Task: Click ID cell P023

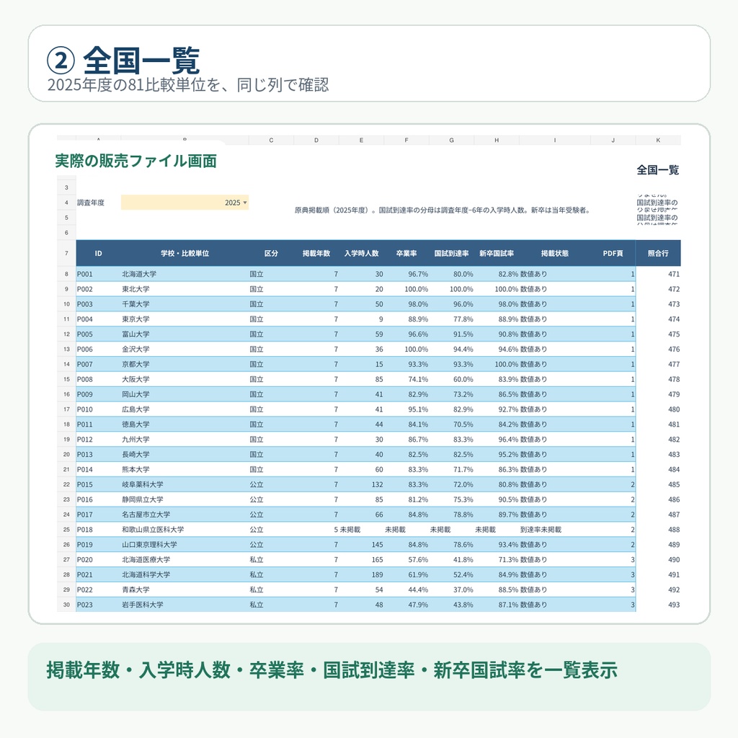Action: pyautogui.click(x=98, y=605)
